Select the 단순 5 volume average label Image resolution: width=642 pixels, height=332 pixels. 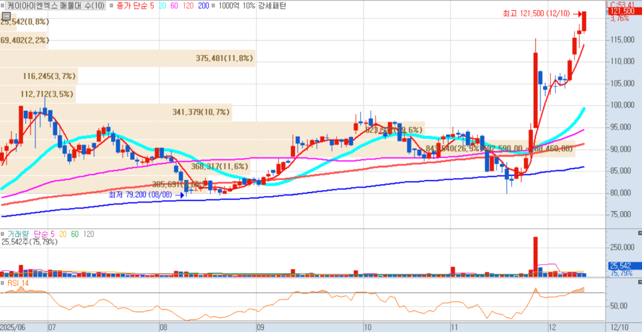[44, 234]
